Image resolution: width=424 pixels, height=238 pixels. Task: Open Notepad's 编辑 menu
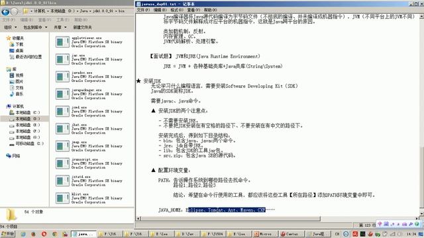coord(160,10)
